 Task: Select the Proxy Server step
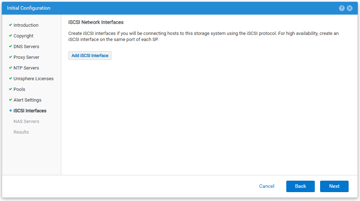pos(26,57)
